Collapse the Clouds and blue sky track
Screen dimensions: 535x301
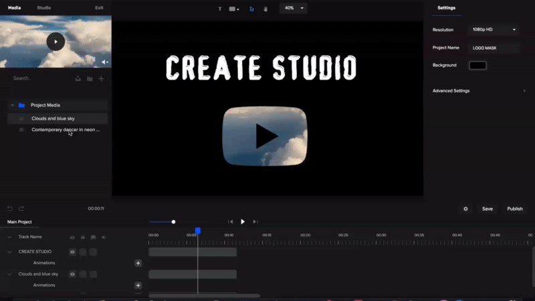(x=9, y=274)
